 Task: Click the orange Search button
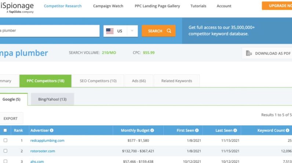click(159, 31)
